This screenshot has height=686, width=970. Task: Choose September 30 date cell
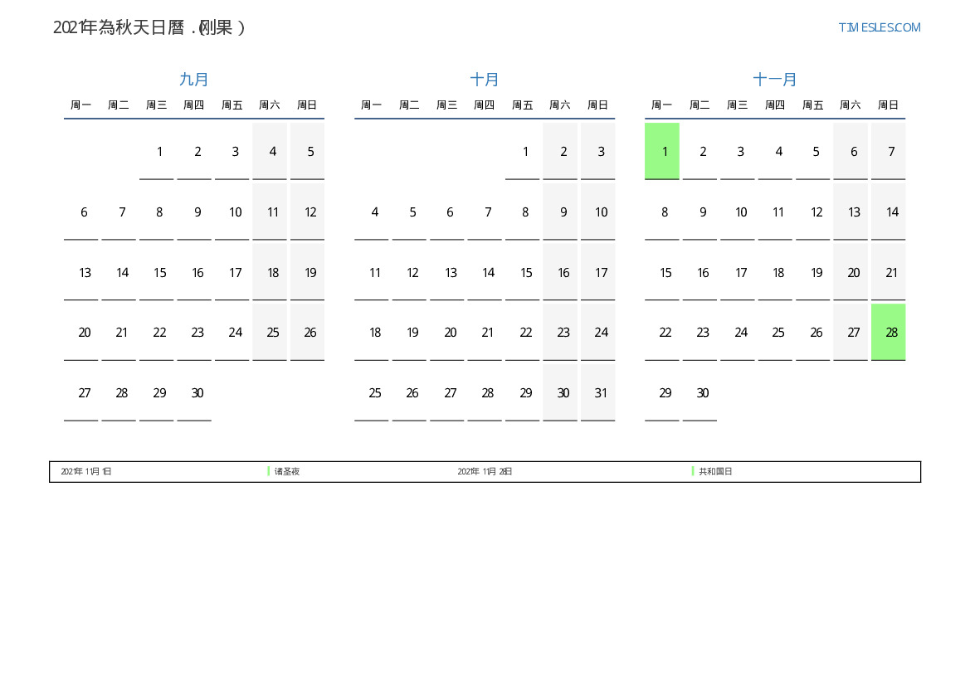[x=197, y=392]
